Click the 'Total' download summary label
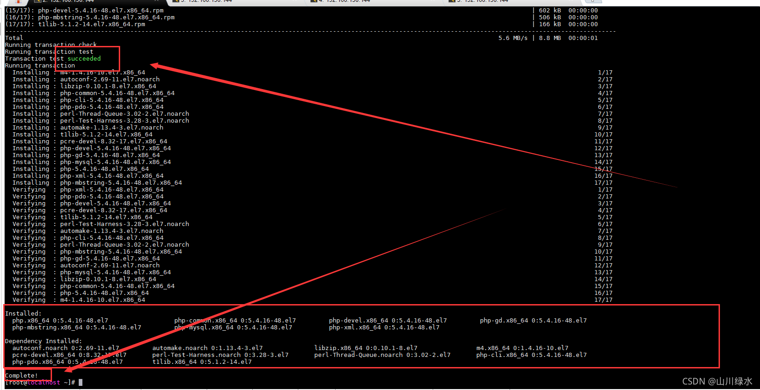Viewport: 760px width, 390px height. 14,38
